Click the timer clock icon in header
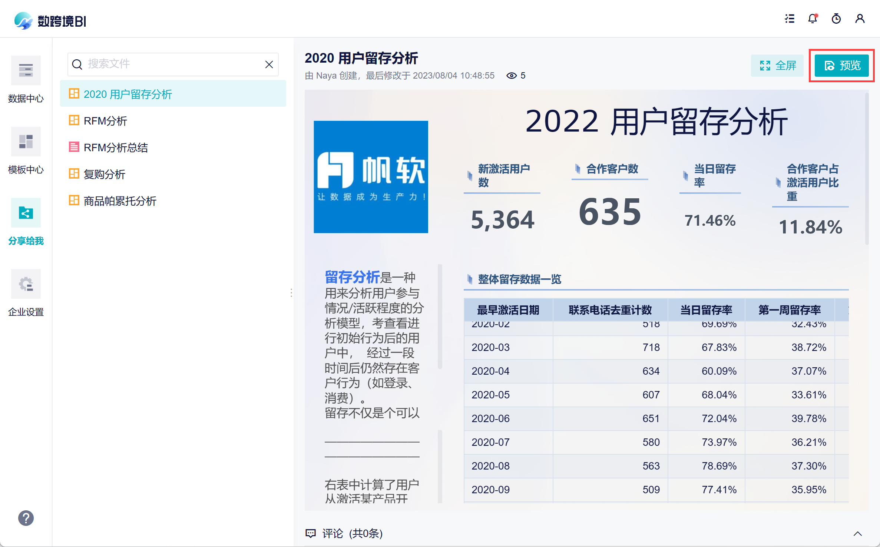Image resolution: width=880 pixels, height=547 pixels. click(836, 19)
